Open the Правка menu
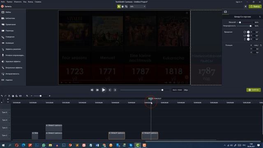 coord(9,2)
